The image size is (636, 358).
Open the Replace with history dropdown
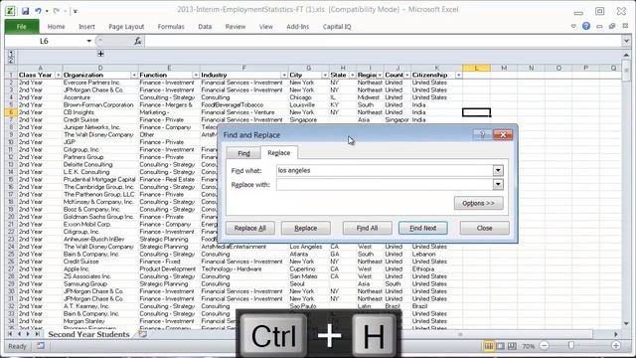[x=498, y=185]
